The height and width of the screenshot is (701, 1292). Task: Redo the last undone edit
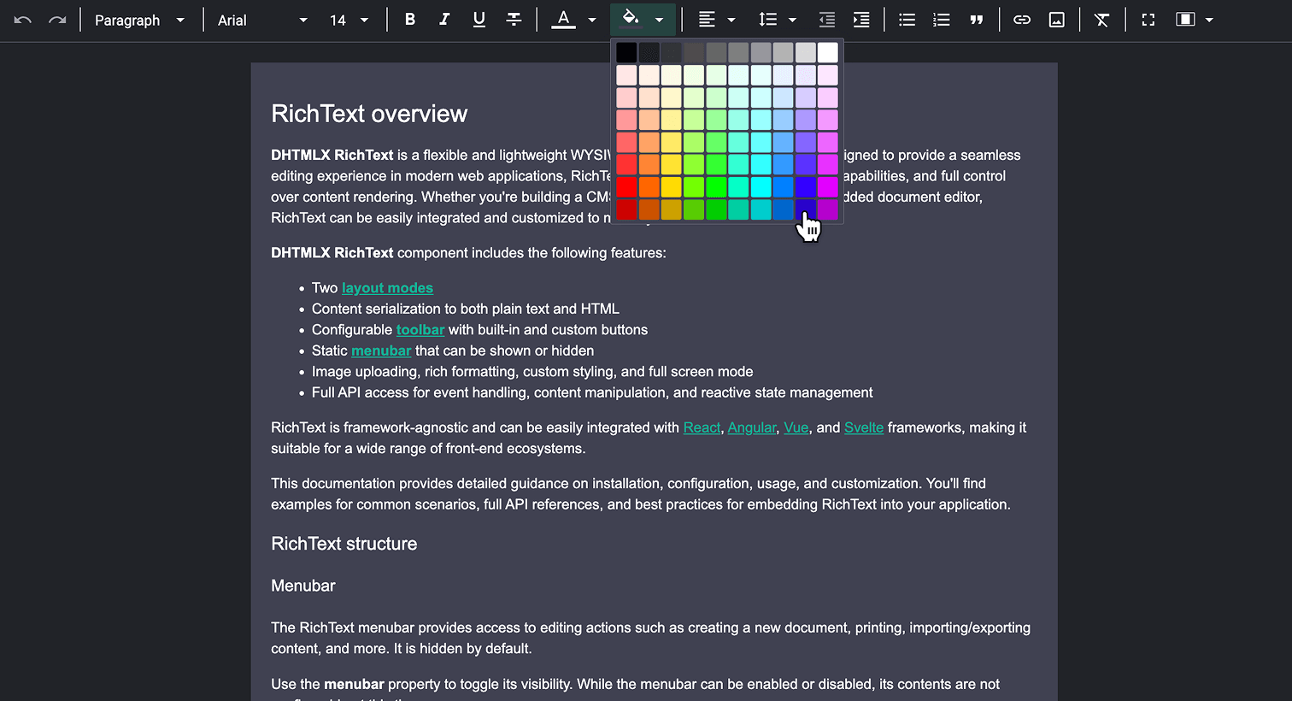point(57,20)
